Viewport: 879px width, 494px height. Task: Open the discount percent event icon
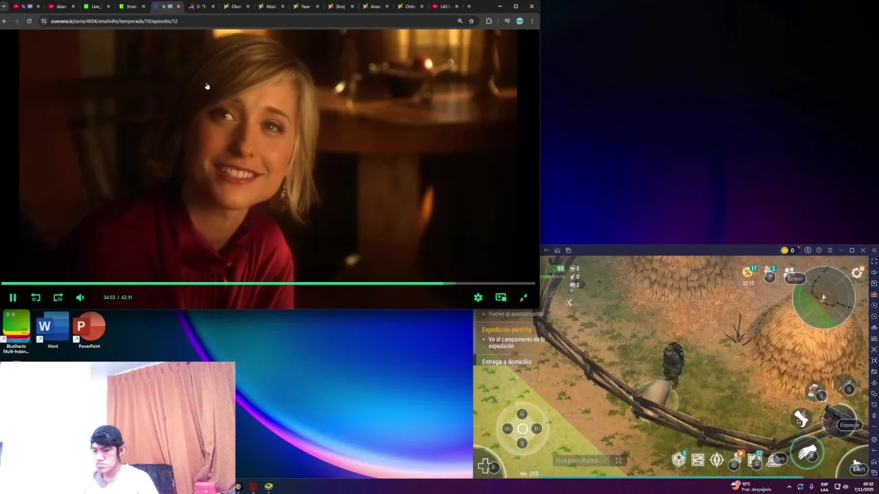click(x=748, y=272)
